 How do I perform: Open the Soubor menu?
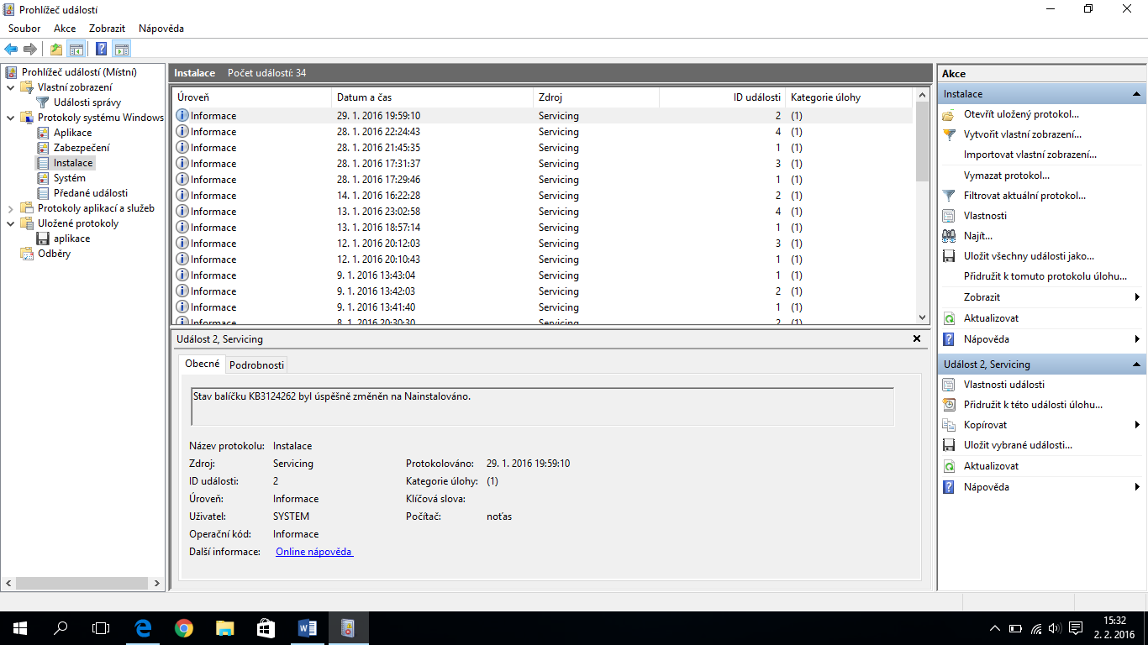pyautogui.click(x=24, y=29)
